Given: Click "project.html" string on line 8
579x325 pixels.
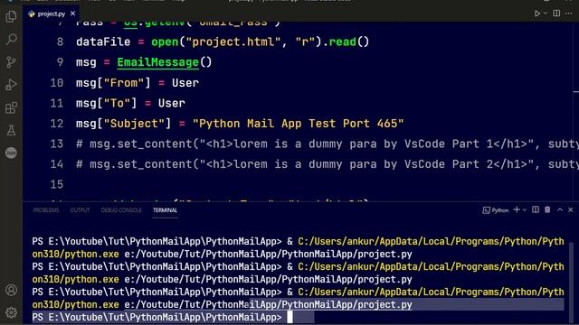Looking at the screenshot, I should tap(233, 42).
